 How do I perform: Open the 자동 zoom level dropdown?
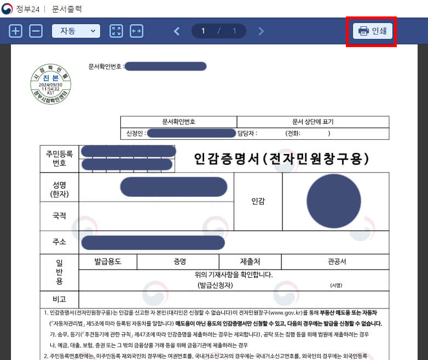pos(76,31)
